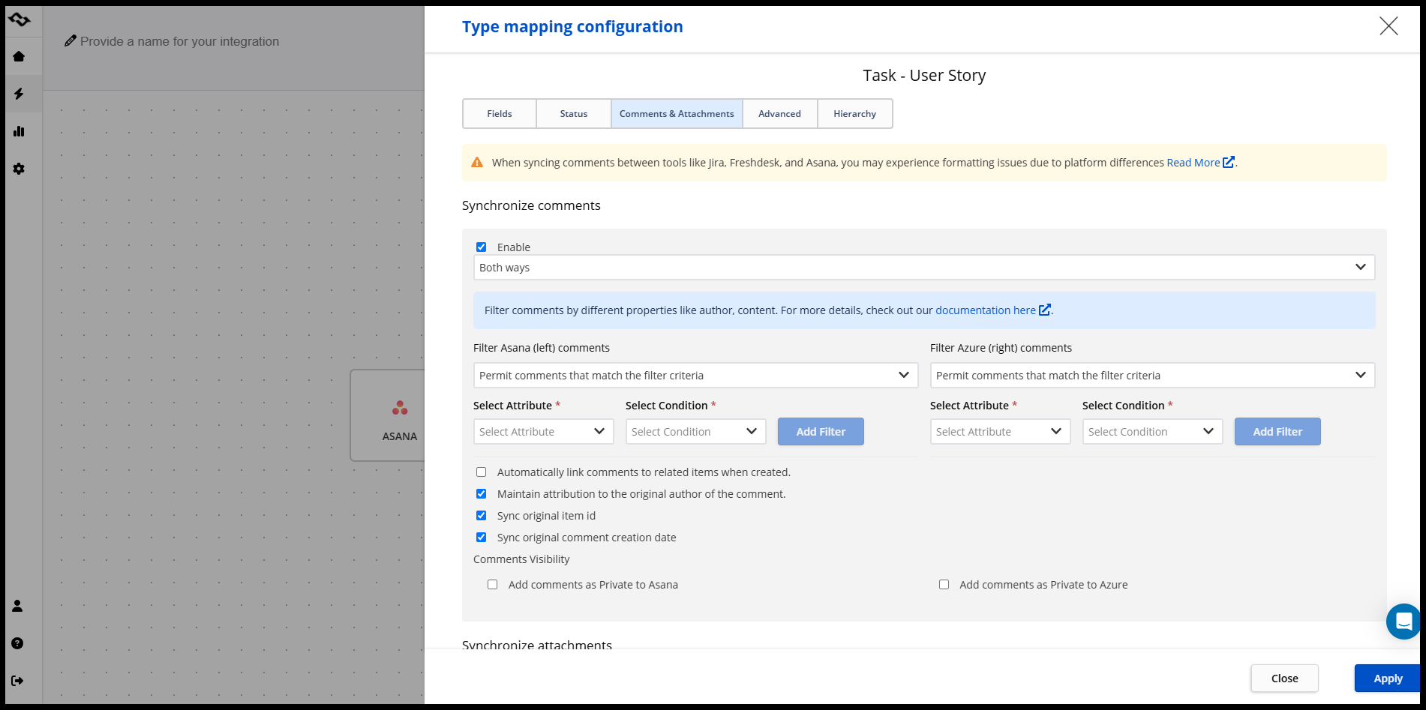
Task: Uncheck Sync original comment creation date
Action: [482, 537]
